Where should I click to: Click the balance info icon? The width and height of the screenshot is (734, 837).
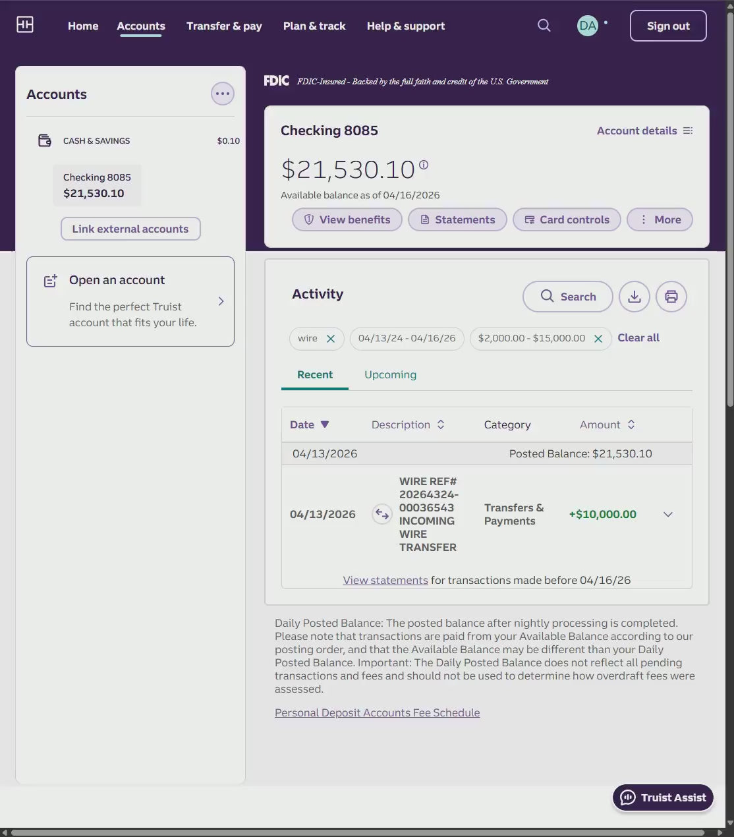pos(424,165)
